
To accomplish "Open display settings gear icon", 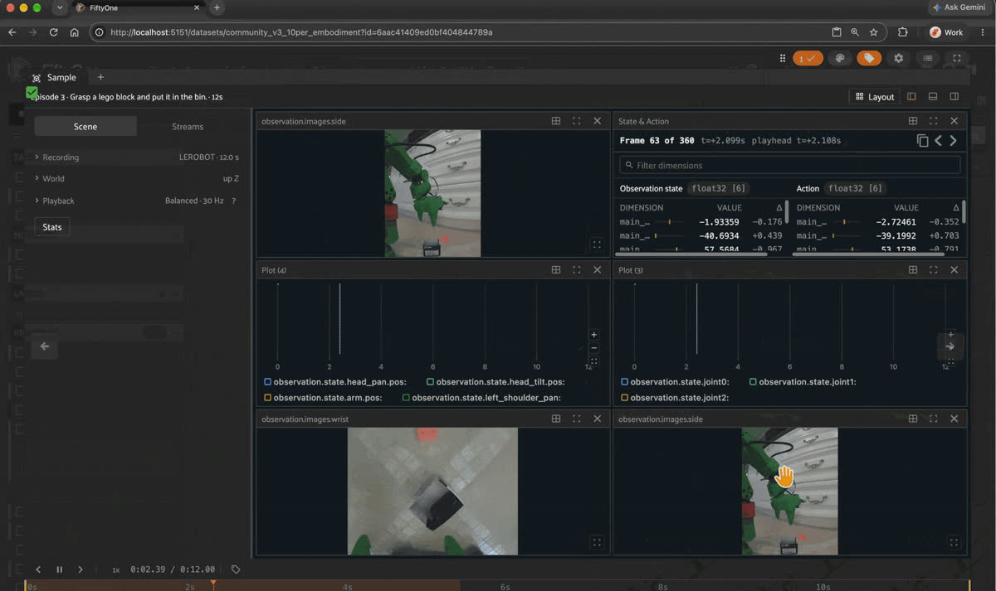I will [898, 58].
